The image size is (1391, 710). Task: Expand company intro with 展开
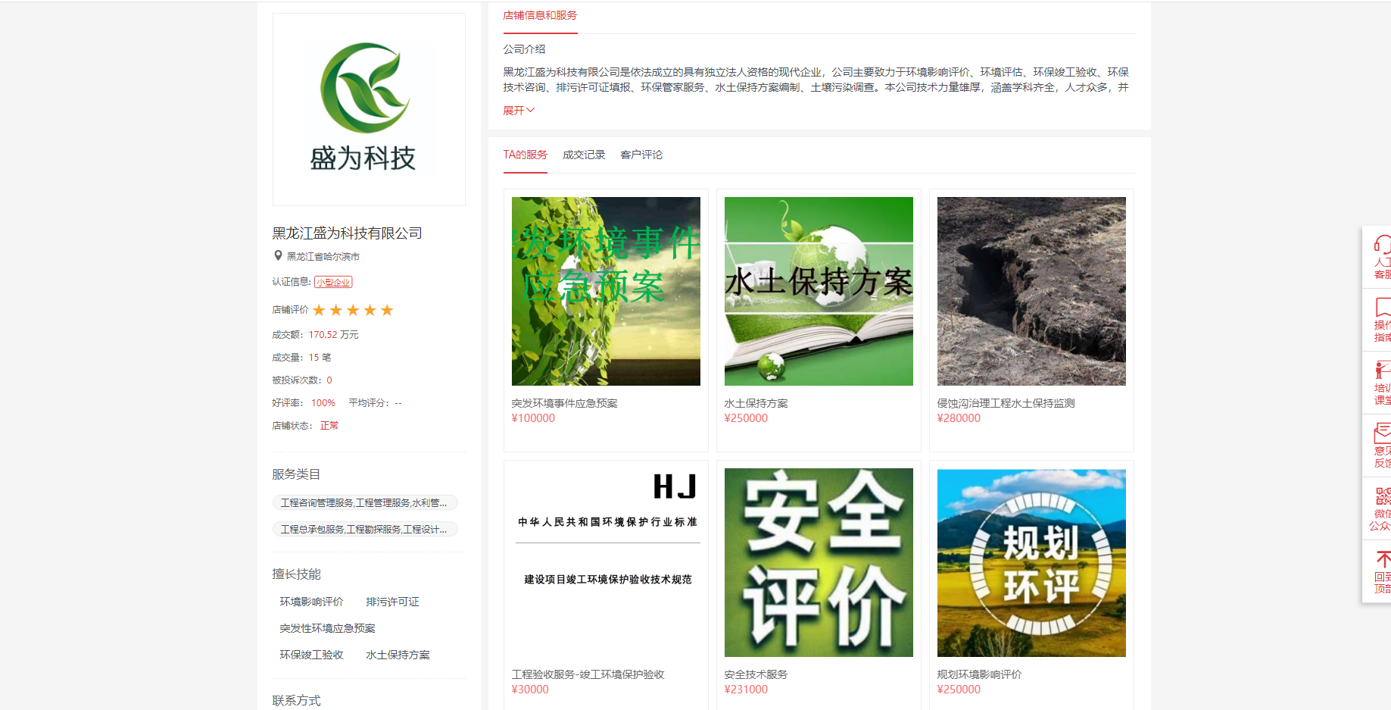click(519, 111)
